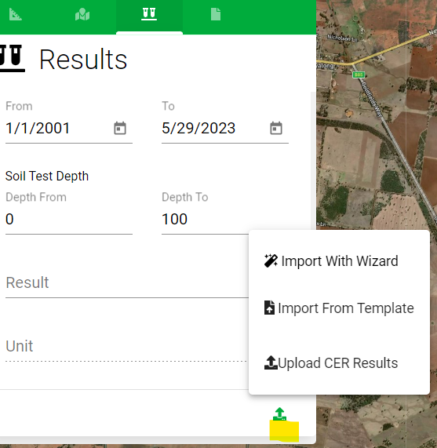Open the Result selection field

(x=127, y=282)
